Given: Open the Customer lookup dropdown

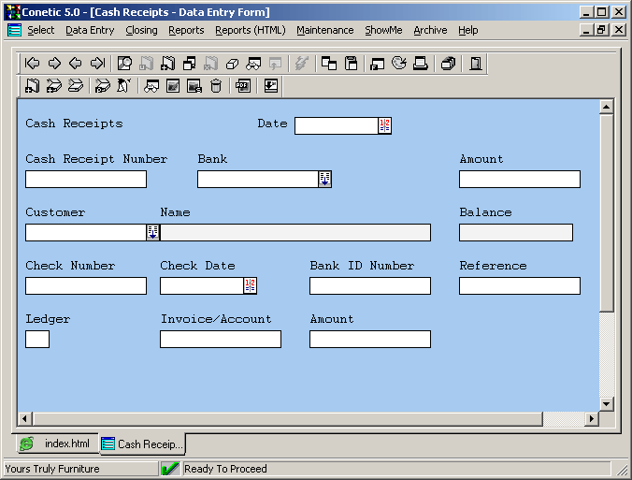Looking at the screenshot, I should click(x=152, y=232).
